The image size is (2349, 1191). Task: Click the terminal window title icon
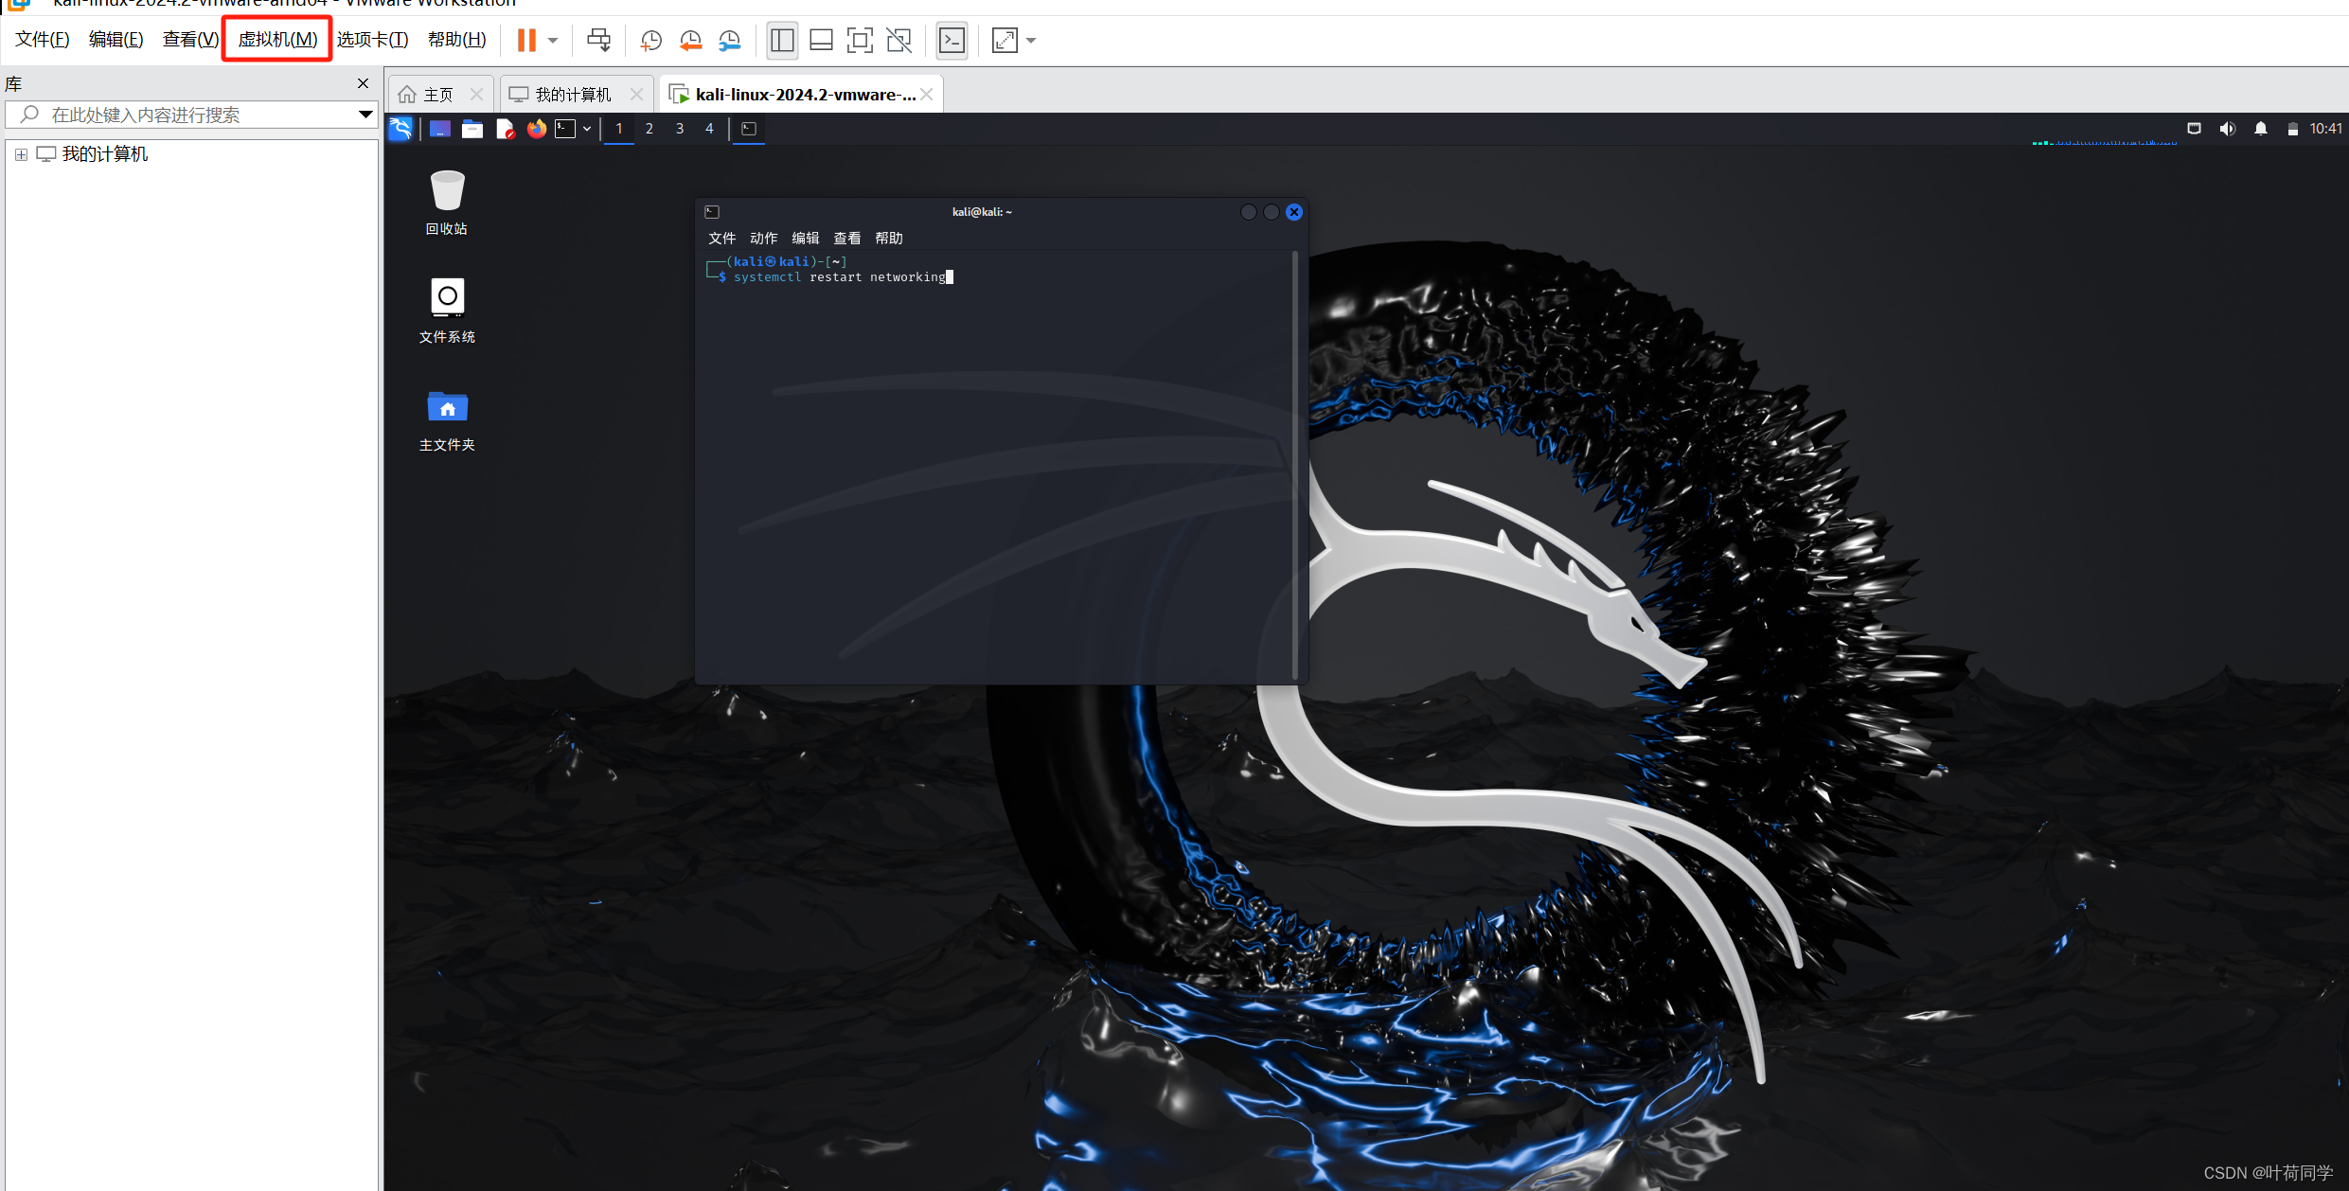pos(712,212)
